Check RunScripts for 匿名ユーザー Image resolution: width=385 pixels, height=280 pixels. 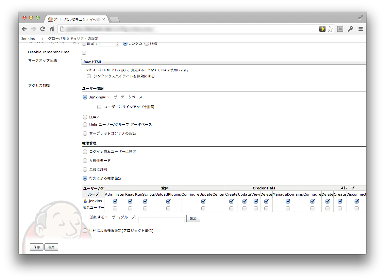tap(145, 208)
